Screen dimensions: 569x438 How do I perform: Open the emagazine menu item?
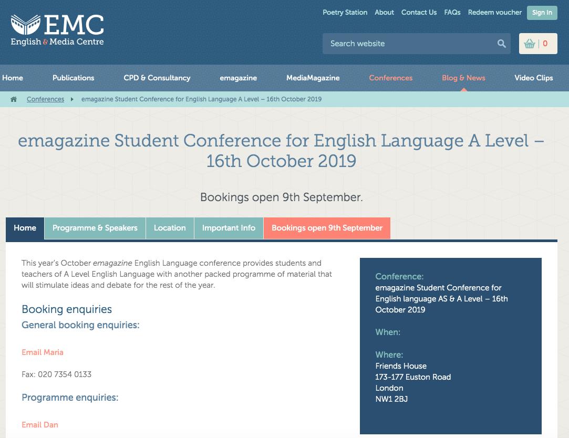238,78
